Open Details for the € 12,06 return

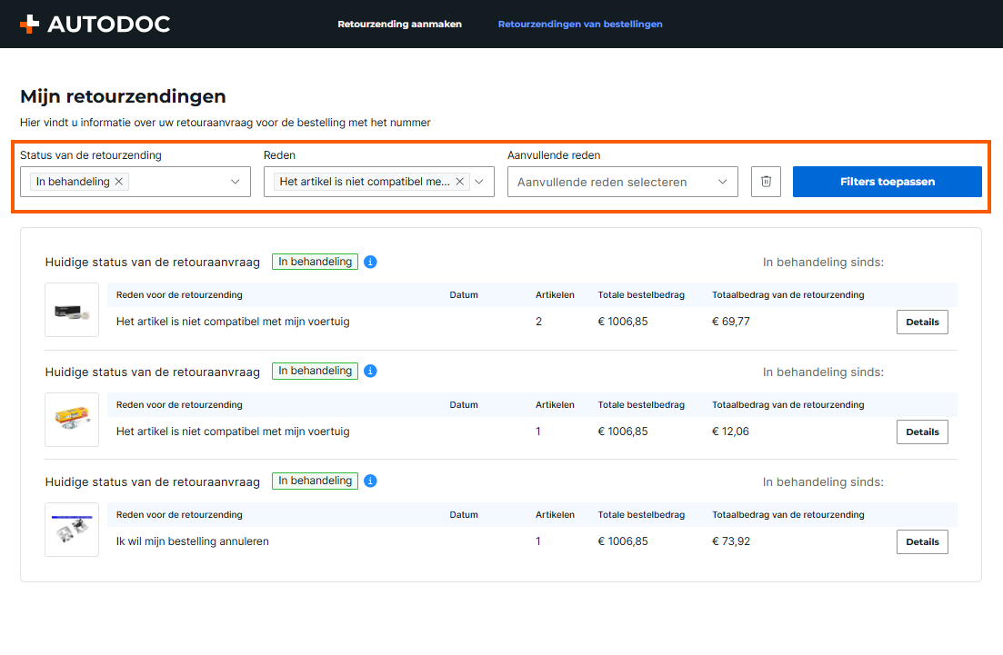[x=922, y=432]
